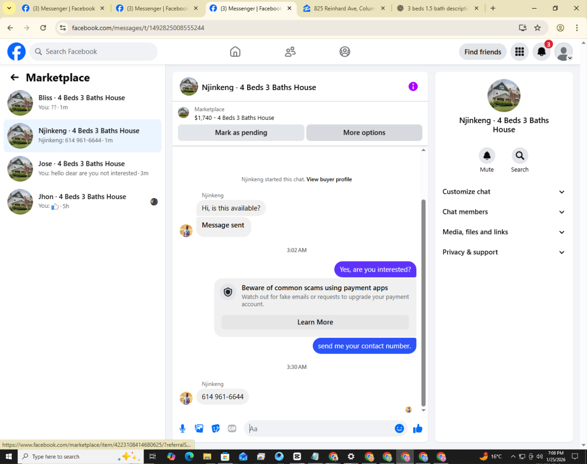The image size is (587, 464).
Task: Click the Facebook logo icon
Action: [x=17, y=52]
